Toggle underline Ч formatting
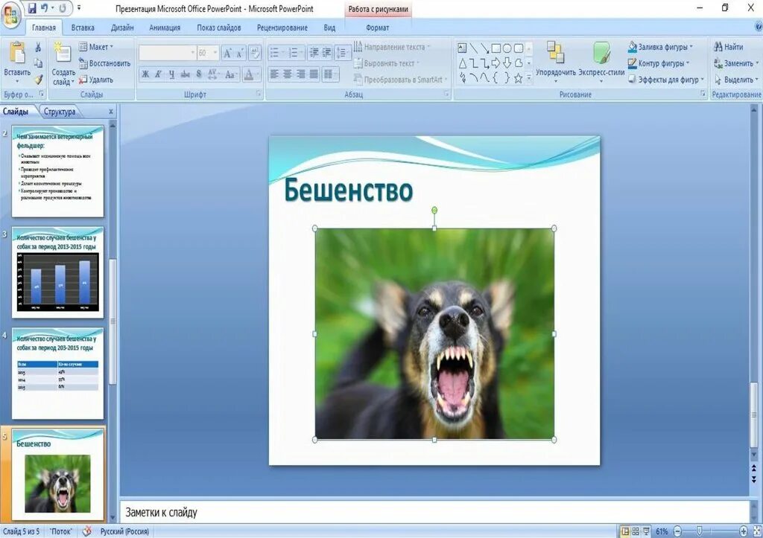763x538 pixels. tap(171, 74)
